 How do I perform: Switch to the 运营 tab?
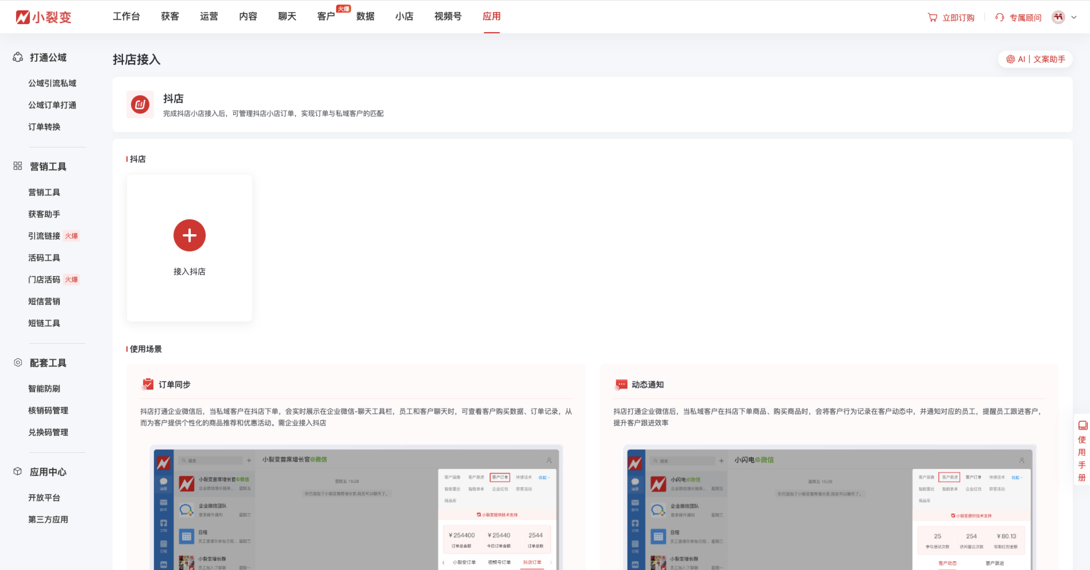(x=209, y=17)
